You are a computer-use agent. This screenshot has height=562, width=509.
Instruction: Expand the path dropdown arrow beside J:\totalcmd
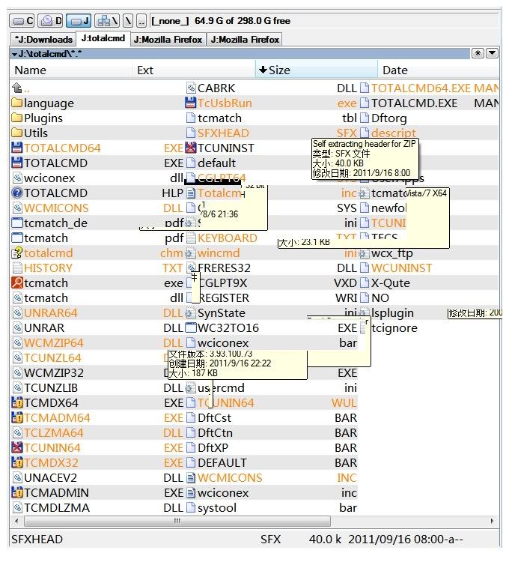14,54
